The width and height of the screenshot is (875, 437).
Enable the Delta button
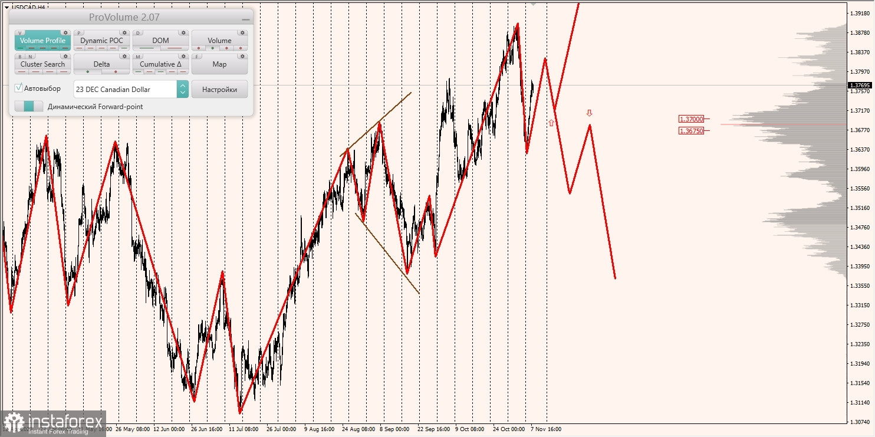tap(101, 64)
